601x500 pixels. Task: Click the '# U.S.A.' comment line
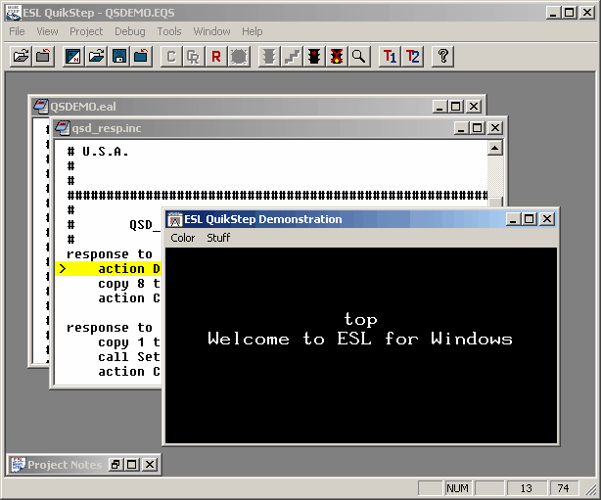coord(98,152)
